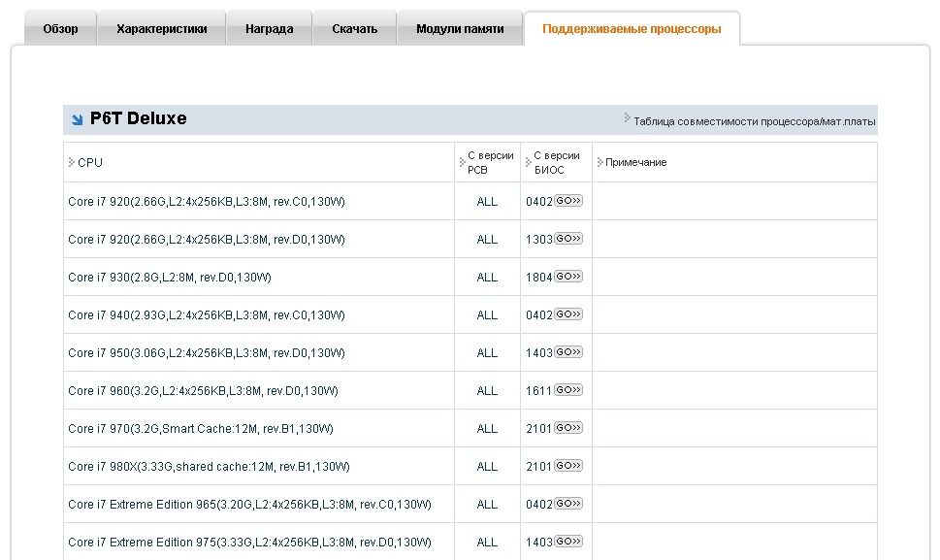The height and width of the screenshot is (560, 940).
Task: Select the Награда tab
Action: click(269, 28)
